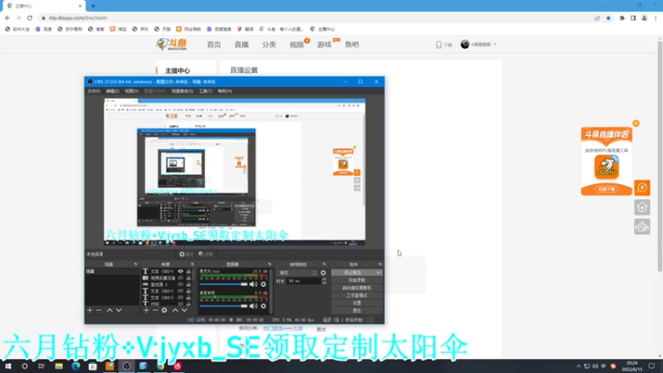The width and height of the screenshot is (663, 373).
Task: Move selected OBS source up
Action: 175,310
